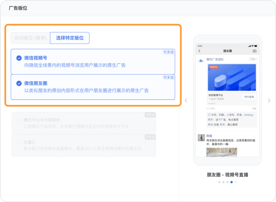Go to second carousel pagination dot
Image resolution: width=276 pixels, height=202 pixels.
(x=223, y=182)
